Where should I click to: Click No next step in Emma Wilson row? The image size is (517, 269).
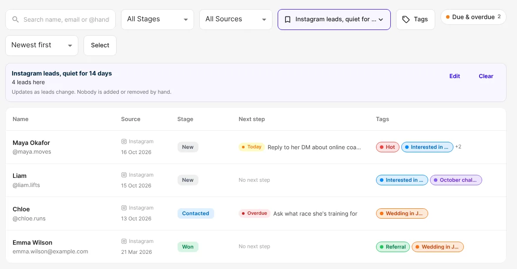click(254, 246)
